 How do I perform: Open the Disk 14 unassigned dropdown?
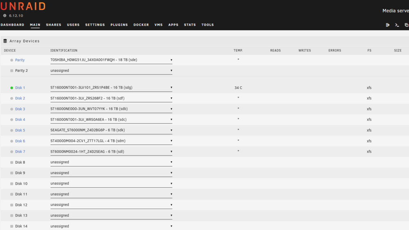tap(111, 226)
